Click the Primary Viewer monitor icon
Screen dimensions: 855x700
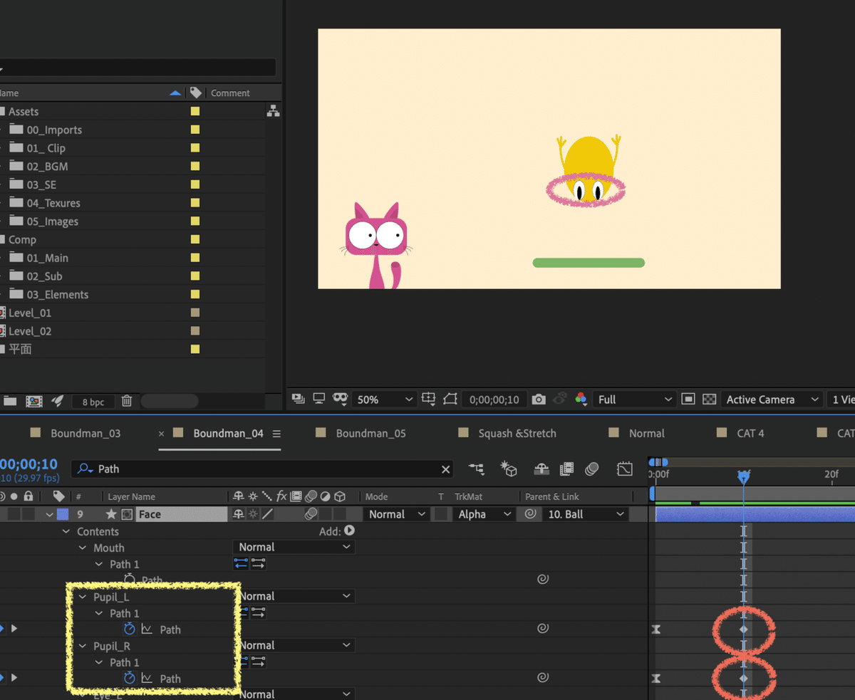click(319, 399)
